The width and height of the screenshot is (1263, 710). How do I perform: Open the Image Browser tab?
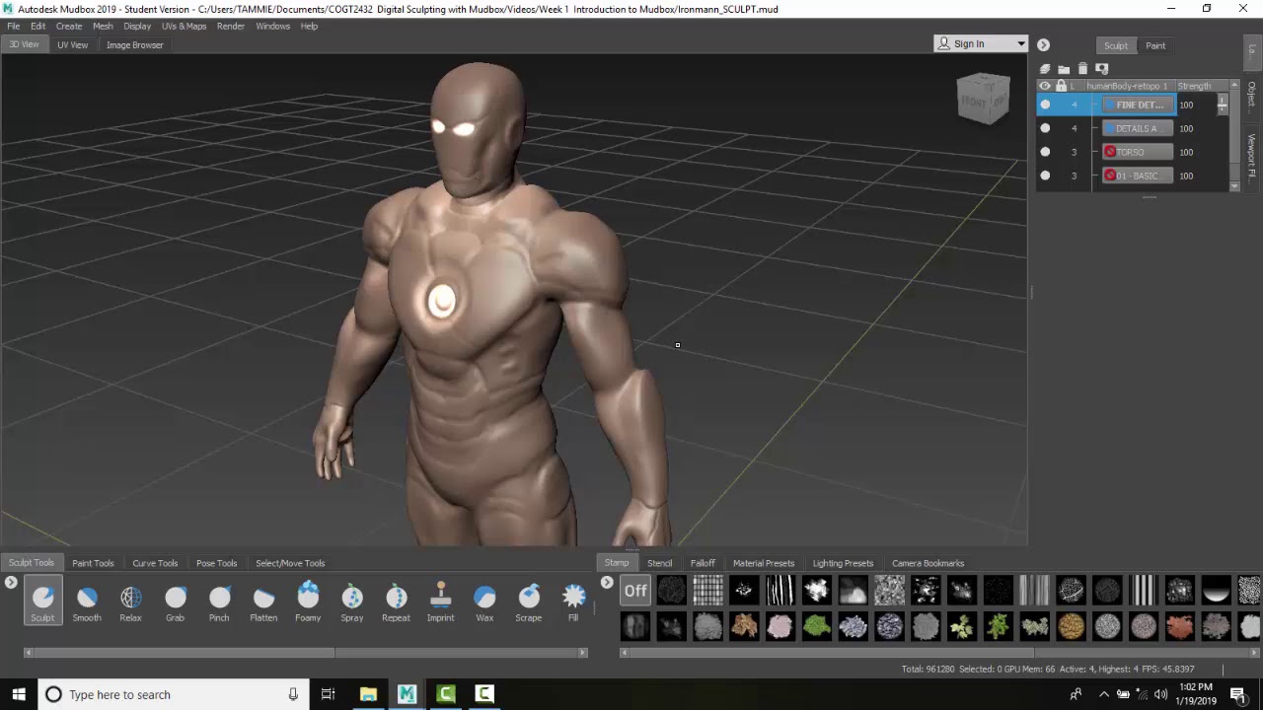135,45
